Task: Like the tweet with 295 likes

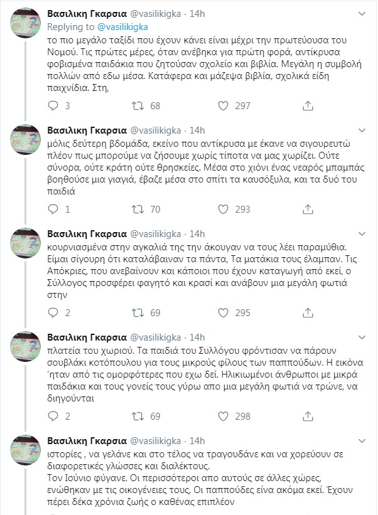Action: 223,312
